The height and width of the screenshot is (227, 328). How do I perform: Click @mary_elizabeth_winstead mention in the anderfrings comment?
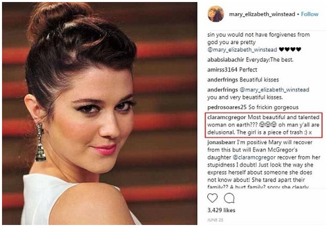point(274,90)
